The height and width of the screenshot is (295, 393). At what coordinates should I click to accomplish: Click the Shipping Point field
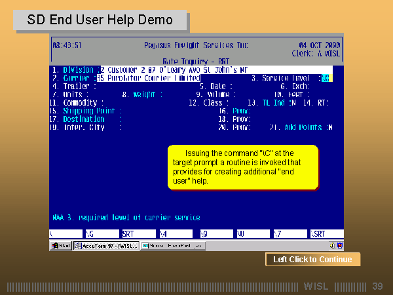coord(85,111)
